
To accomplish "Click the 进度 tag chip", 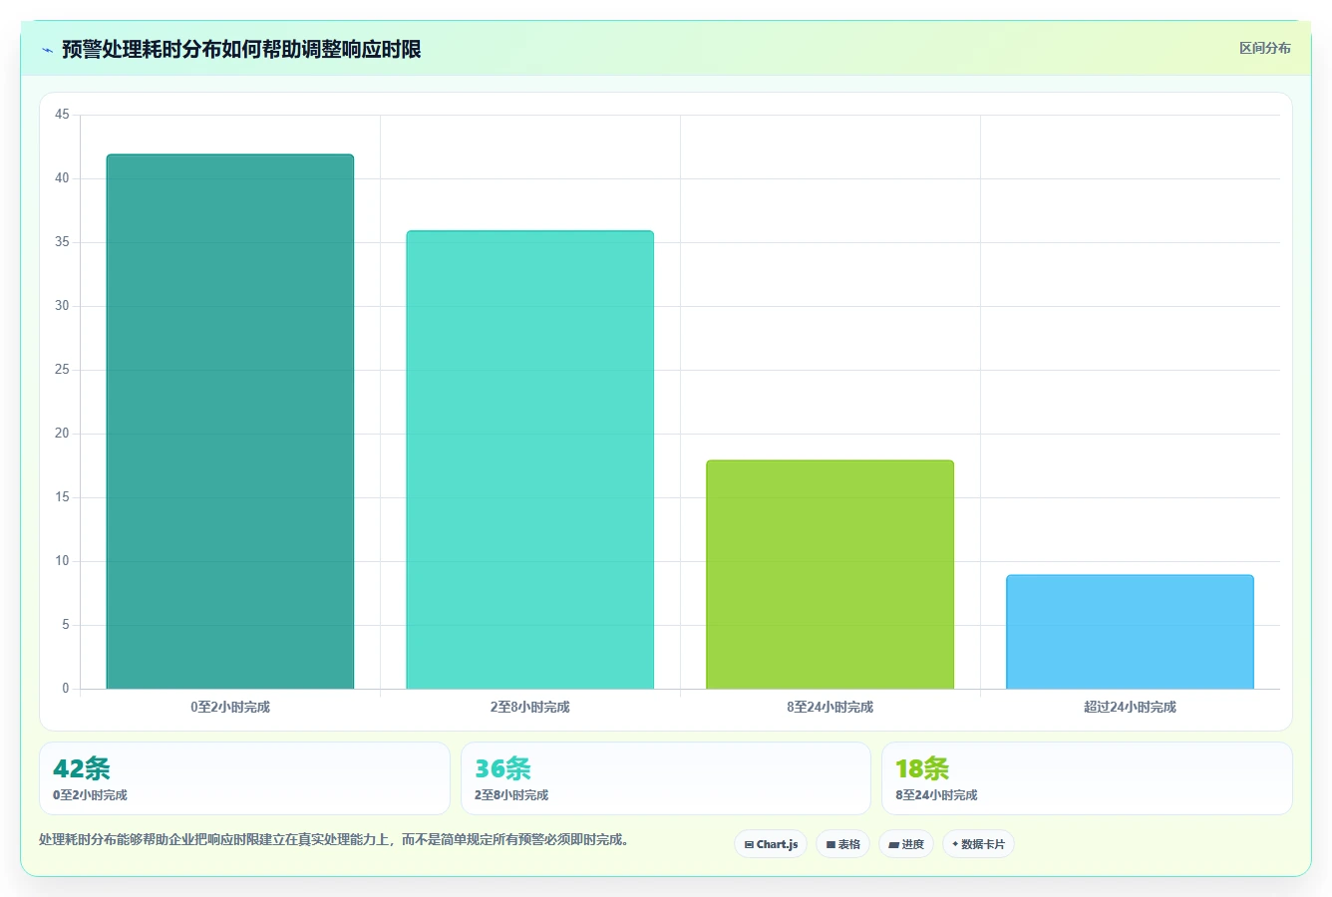I will (905, 844).
